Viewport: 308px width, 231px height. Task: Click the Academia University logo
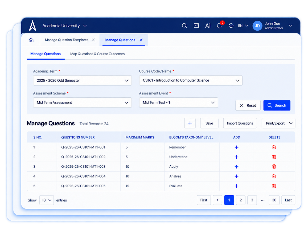(x=32, y=26)
